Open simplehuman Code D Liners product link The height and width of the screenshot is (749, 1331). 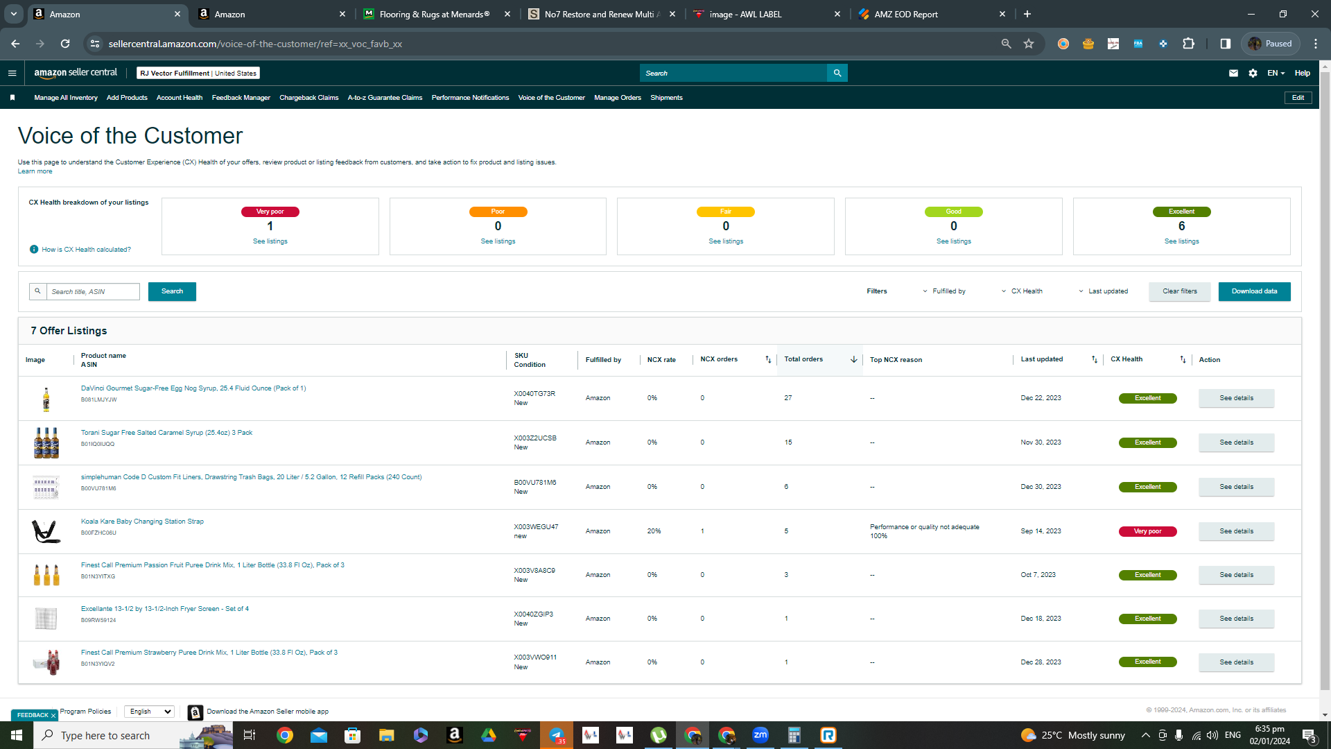coord(251,477)
